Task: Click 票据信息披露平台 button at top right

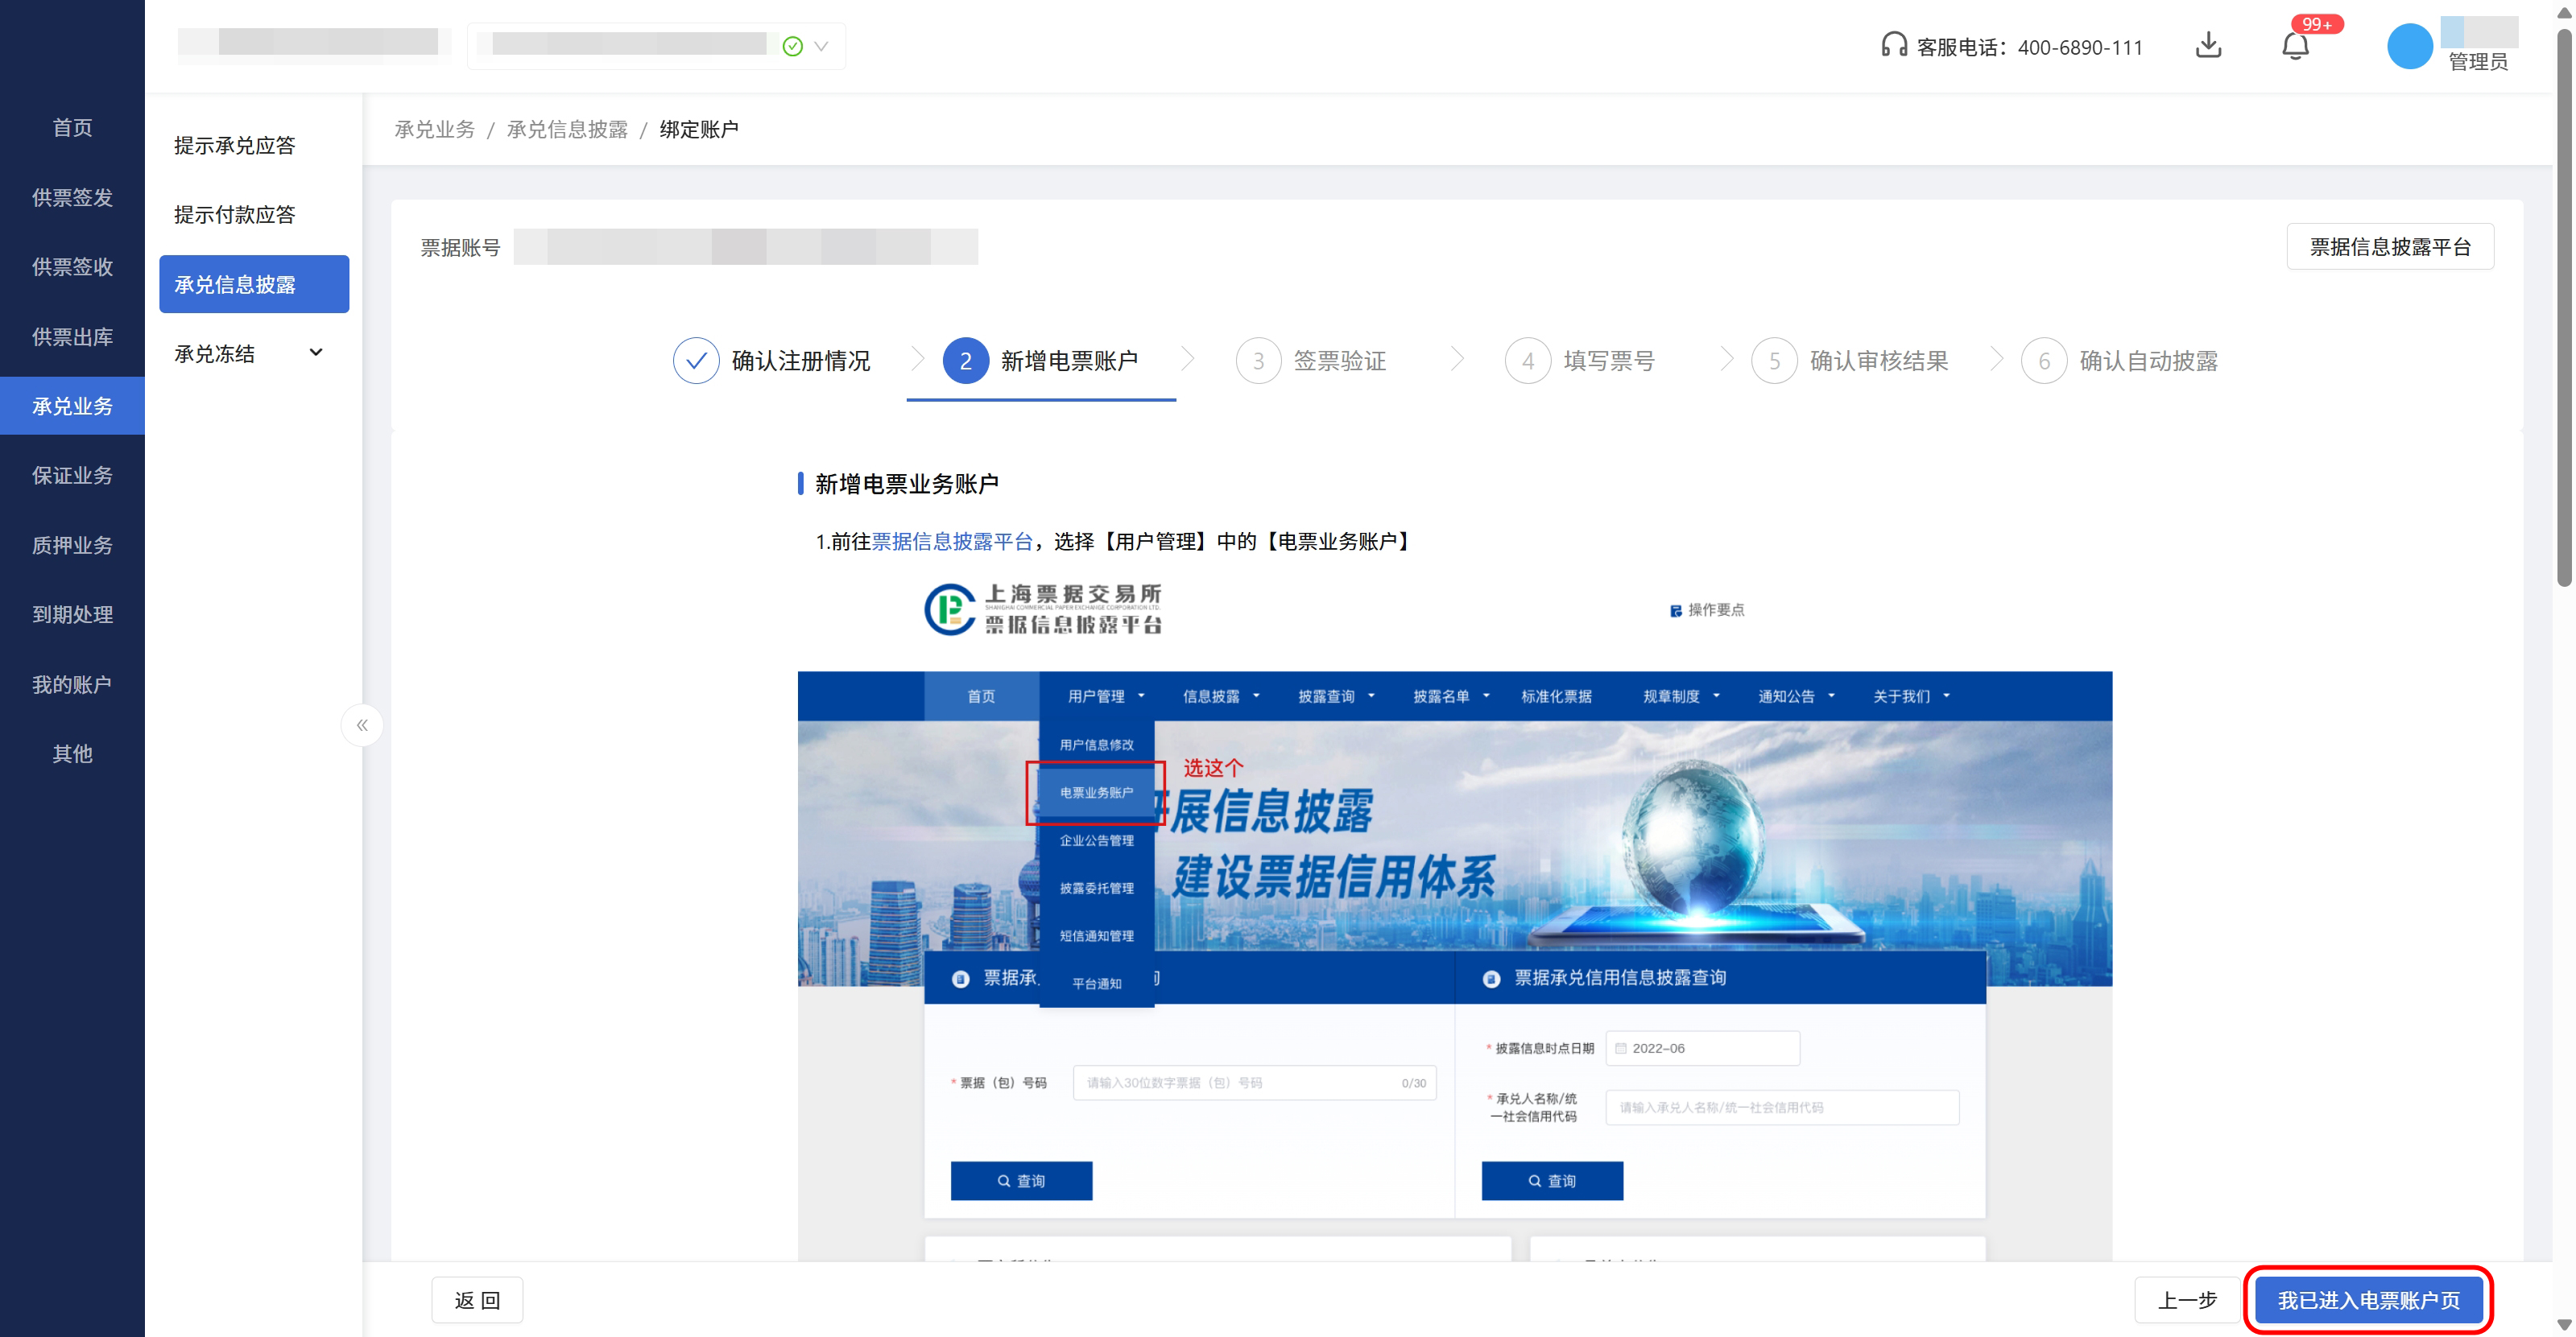Action: point(2389,247)
